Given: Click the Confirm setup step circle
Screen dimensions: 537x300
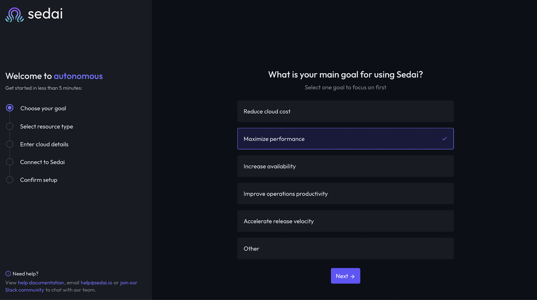Looking at the screenshot, I should tap(10, 180).
